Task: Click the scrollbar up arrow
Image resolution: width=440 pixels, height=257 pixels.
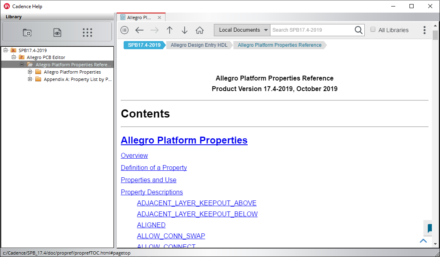Action: pos(435,26)
